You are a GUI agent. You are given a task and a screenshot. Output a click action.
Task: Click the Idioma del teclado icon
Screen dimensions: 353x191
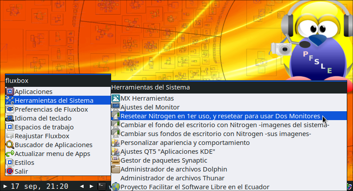(x=10, y=118)
